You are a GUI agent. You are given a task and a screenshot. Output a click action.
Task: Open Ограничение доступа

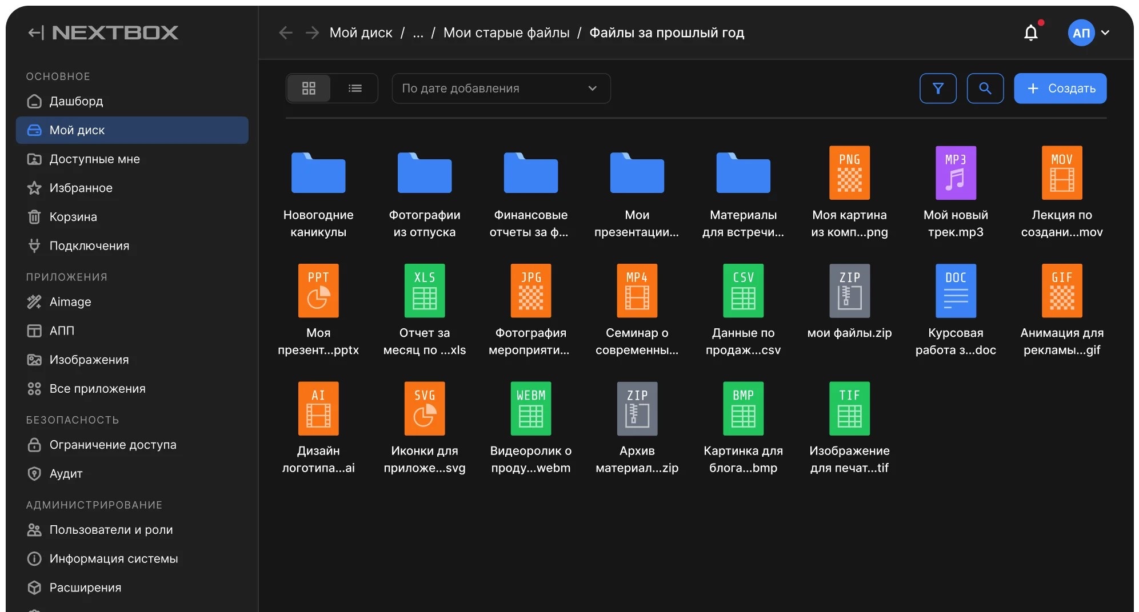click(x=132, y=445)
